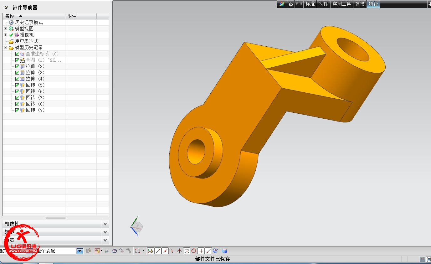Uncheck the 拉伸 (2) feature checkbox
Image resolution: width=431 pixels, height=264 pixels.
tap(17, 66)
